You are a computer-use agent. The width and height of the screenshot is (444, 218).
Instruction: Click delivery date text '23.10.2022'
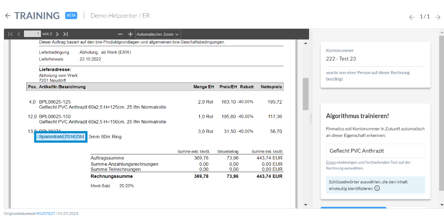[90, 59]
